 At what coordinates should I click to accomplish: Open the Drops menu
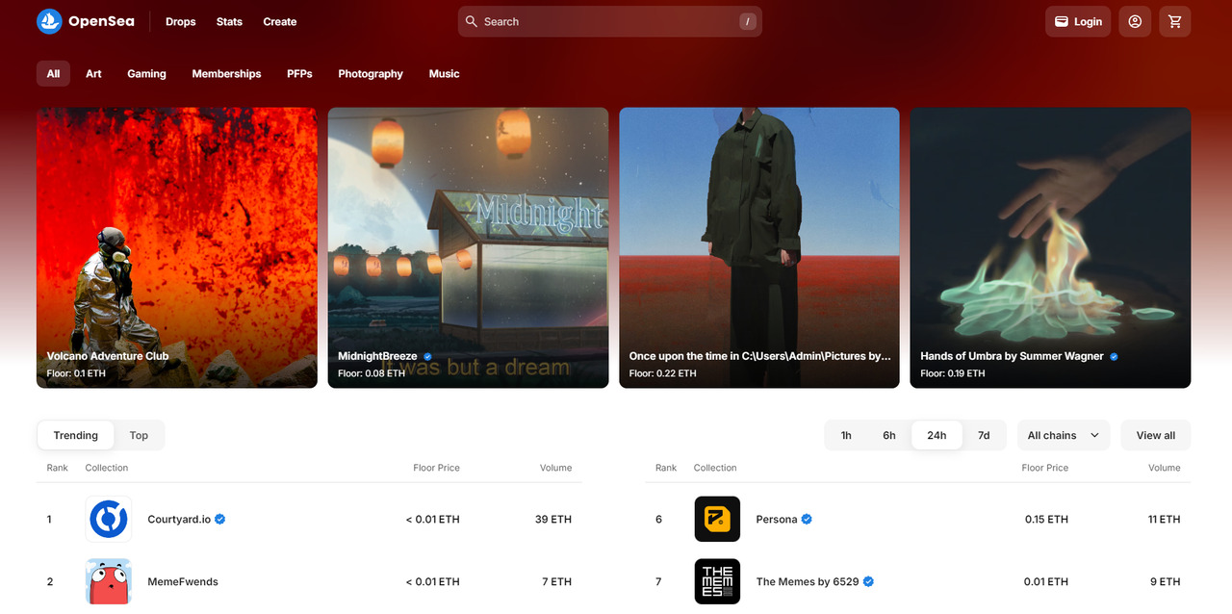180,21
